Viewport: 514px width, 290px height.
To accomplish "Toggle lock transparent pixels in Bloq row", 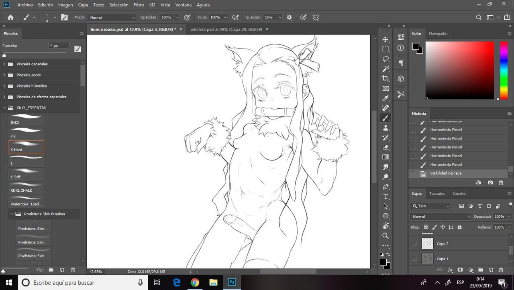I will pos(426,227).
